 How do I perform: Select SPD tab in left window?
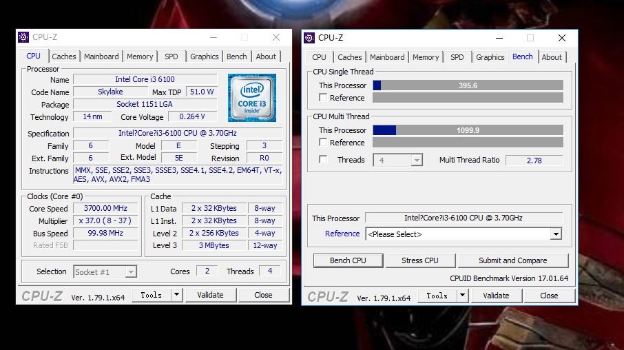pyautogui.click(x=171, y=56)
